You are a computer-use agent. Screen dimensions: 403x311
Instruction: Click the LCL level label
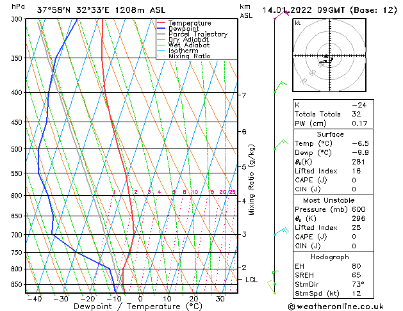pos(252,280)
